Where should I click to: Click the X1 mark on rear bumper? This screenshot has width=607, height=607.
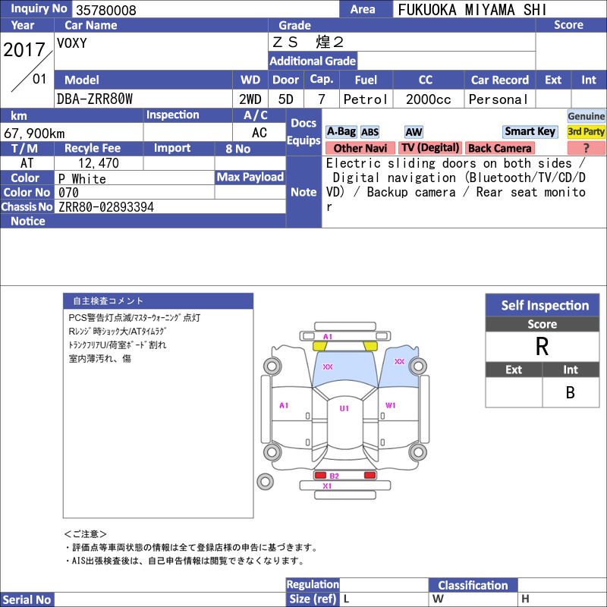click(x=327, y=486)
